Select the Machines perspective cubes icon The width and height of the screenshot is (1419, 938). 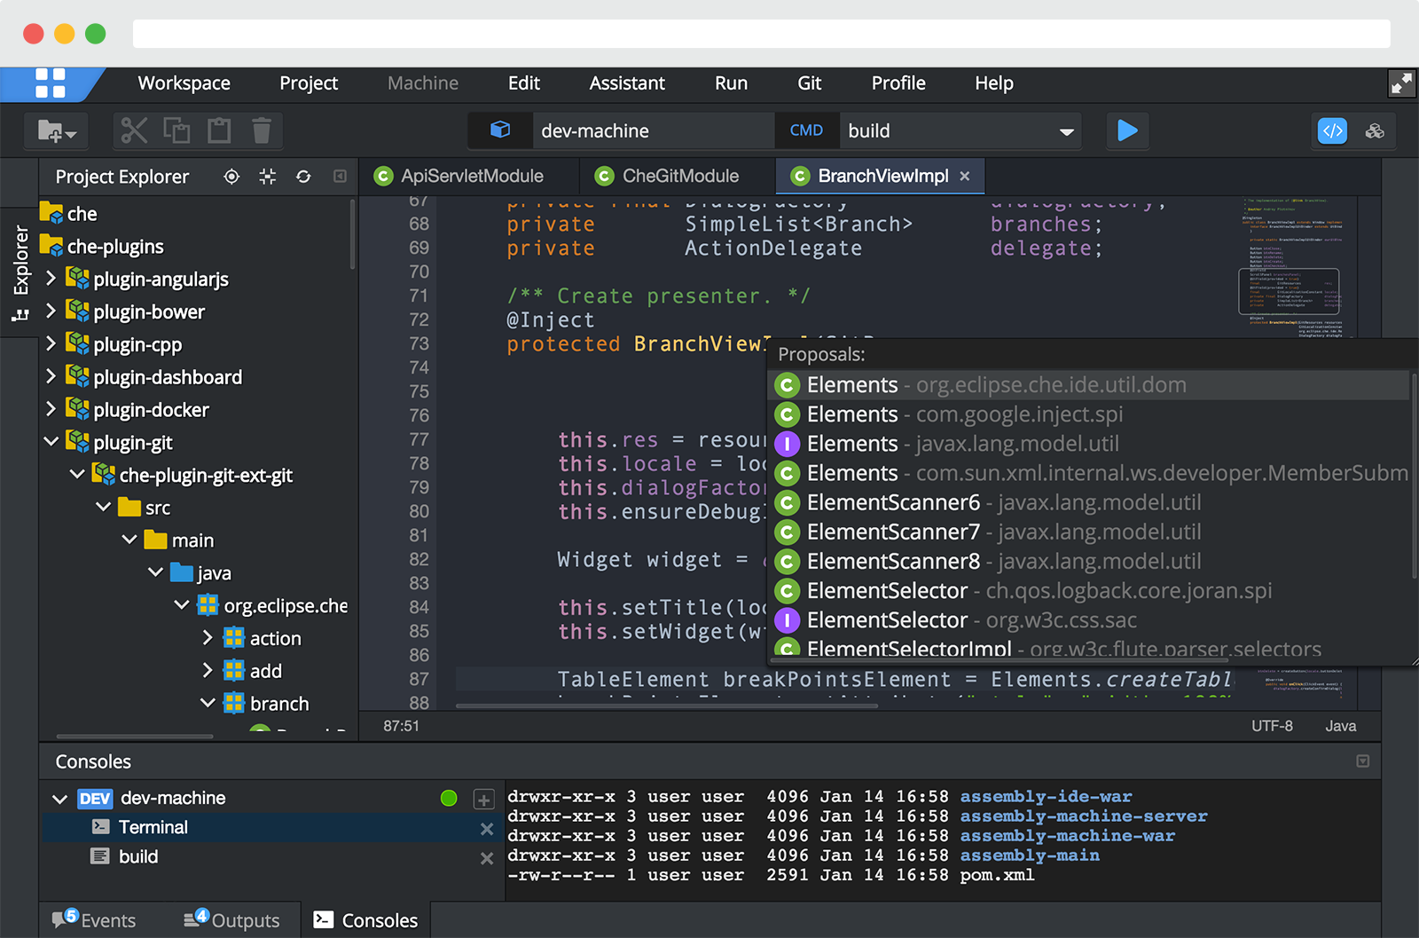(x=1375, y=130)
